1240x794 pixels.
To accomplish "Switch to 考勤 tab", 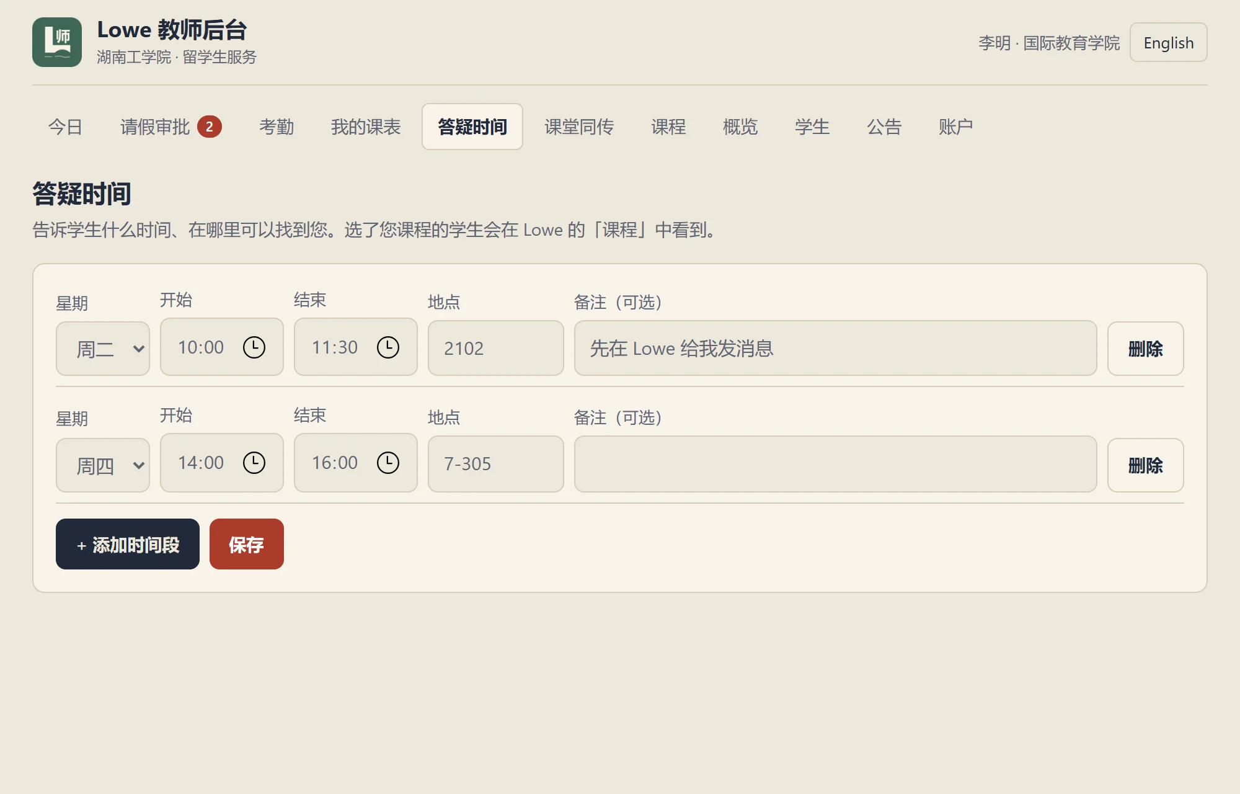I will coord(277,127).
